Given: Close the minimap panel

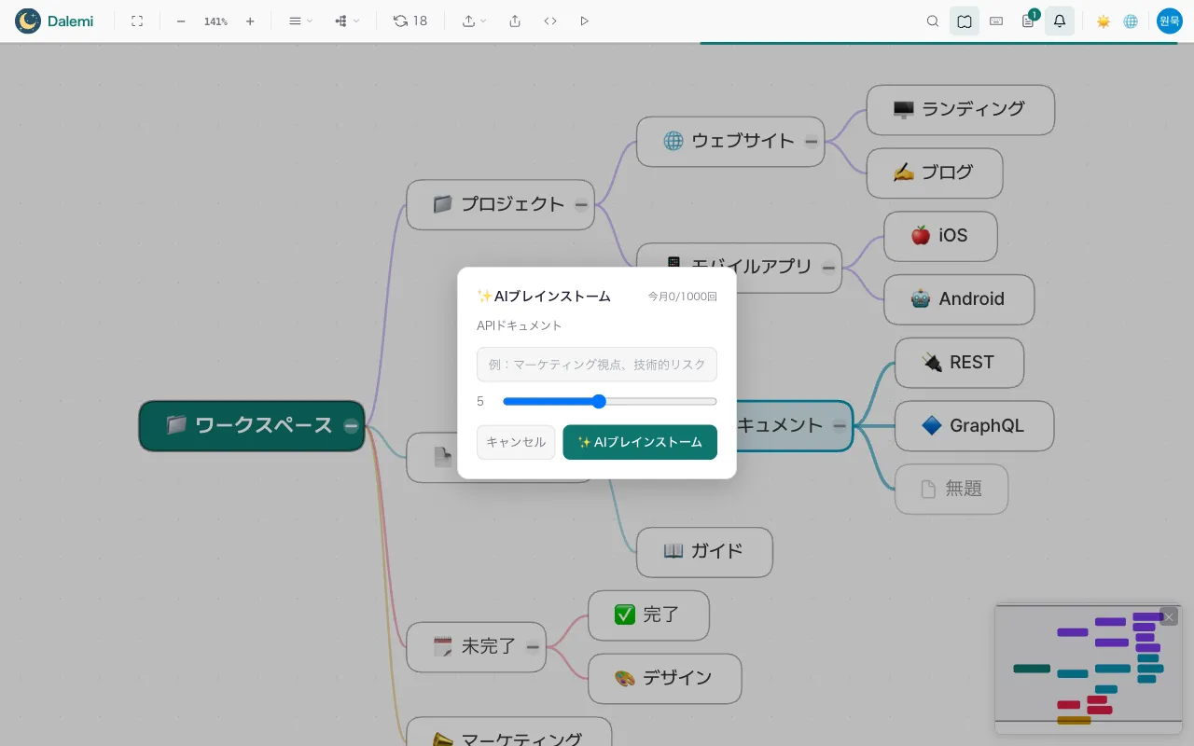Looking at the screenshot, I should tap(1169, 616).
